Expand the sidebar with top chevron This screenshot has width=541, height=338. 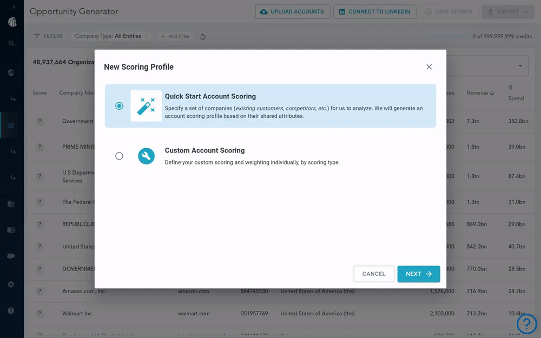(x=14, y=7)
